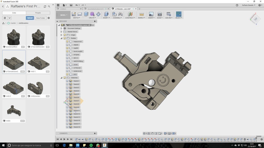The height and width of the screenshot is (148, 264).
Task: Open the mk8lv thumbnail
Action: click(x=14, y=111)
